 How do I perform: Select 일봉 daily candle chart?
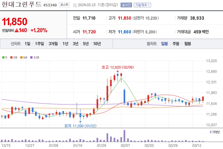click(164, 44)
